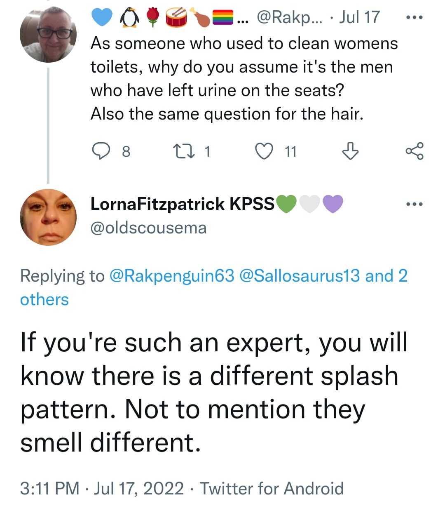Click the Twitter for Android source label
The height and width of the screenshot is (508, 445).
point(272,489)
